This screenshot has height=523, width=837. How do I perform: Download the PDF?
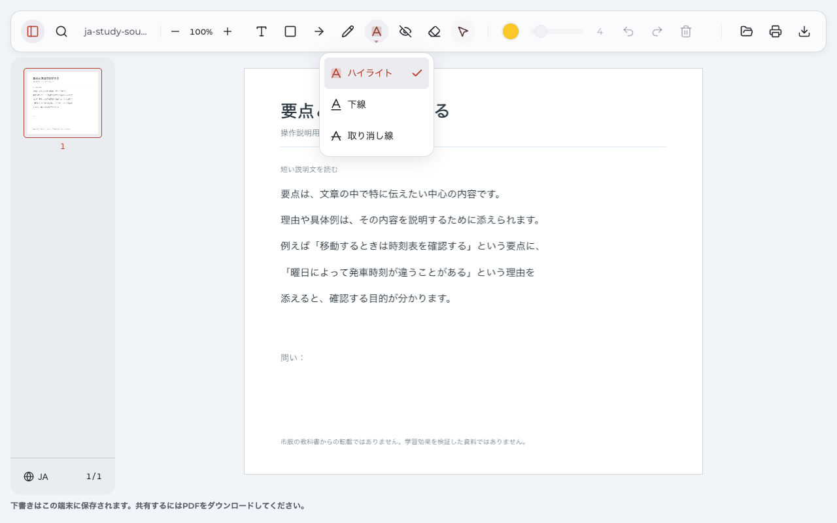pyautogui.click(x=804, y=31)
